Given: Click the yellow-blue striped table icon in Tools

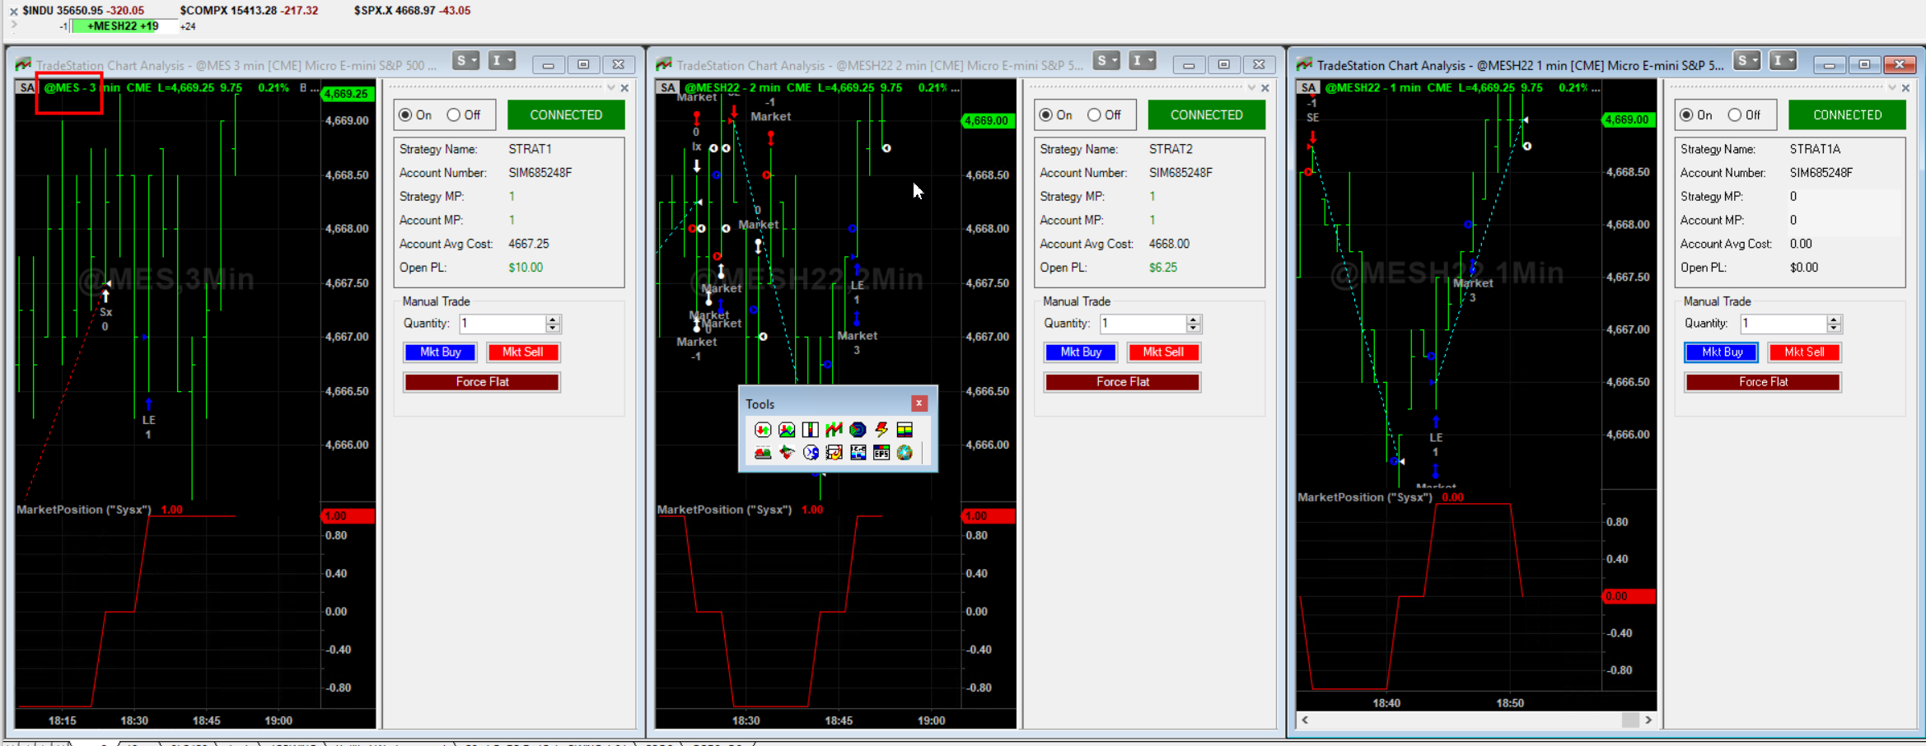Looking at the screenshot, I should pyautogui.click(x=905, y=429).
